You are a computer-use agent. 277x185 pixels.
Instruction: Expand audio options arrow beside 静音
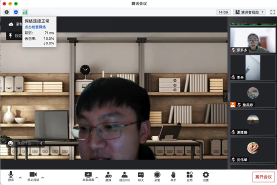pyautogui.click(x=20, y=178)
